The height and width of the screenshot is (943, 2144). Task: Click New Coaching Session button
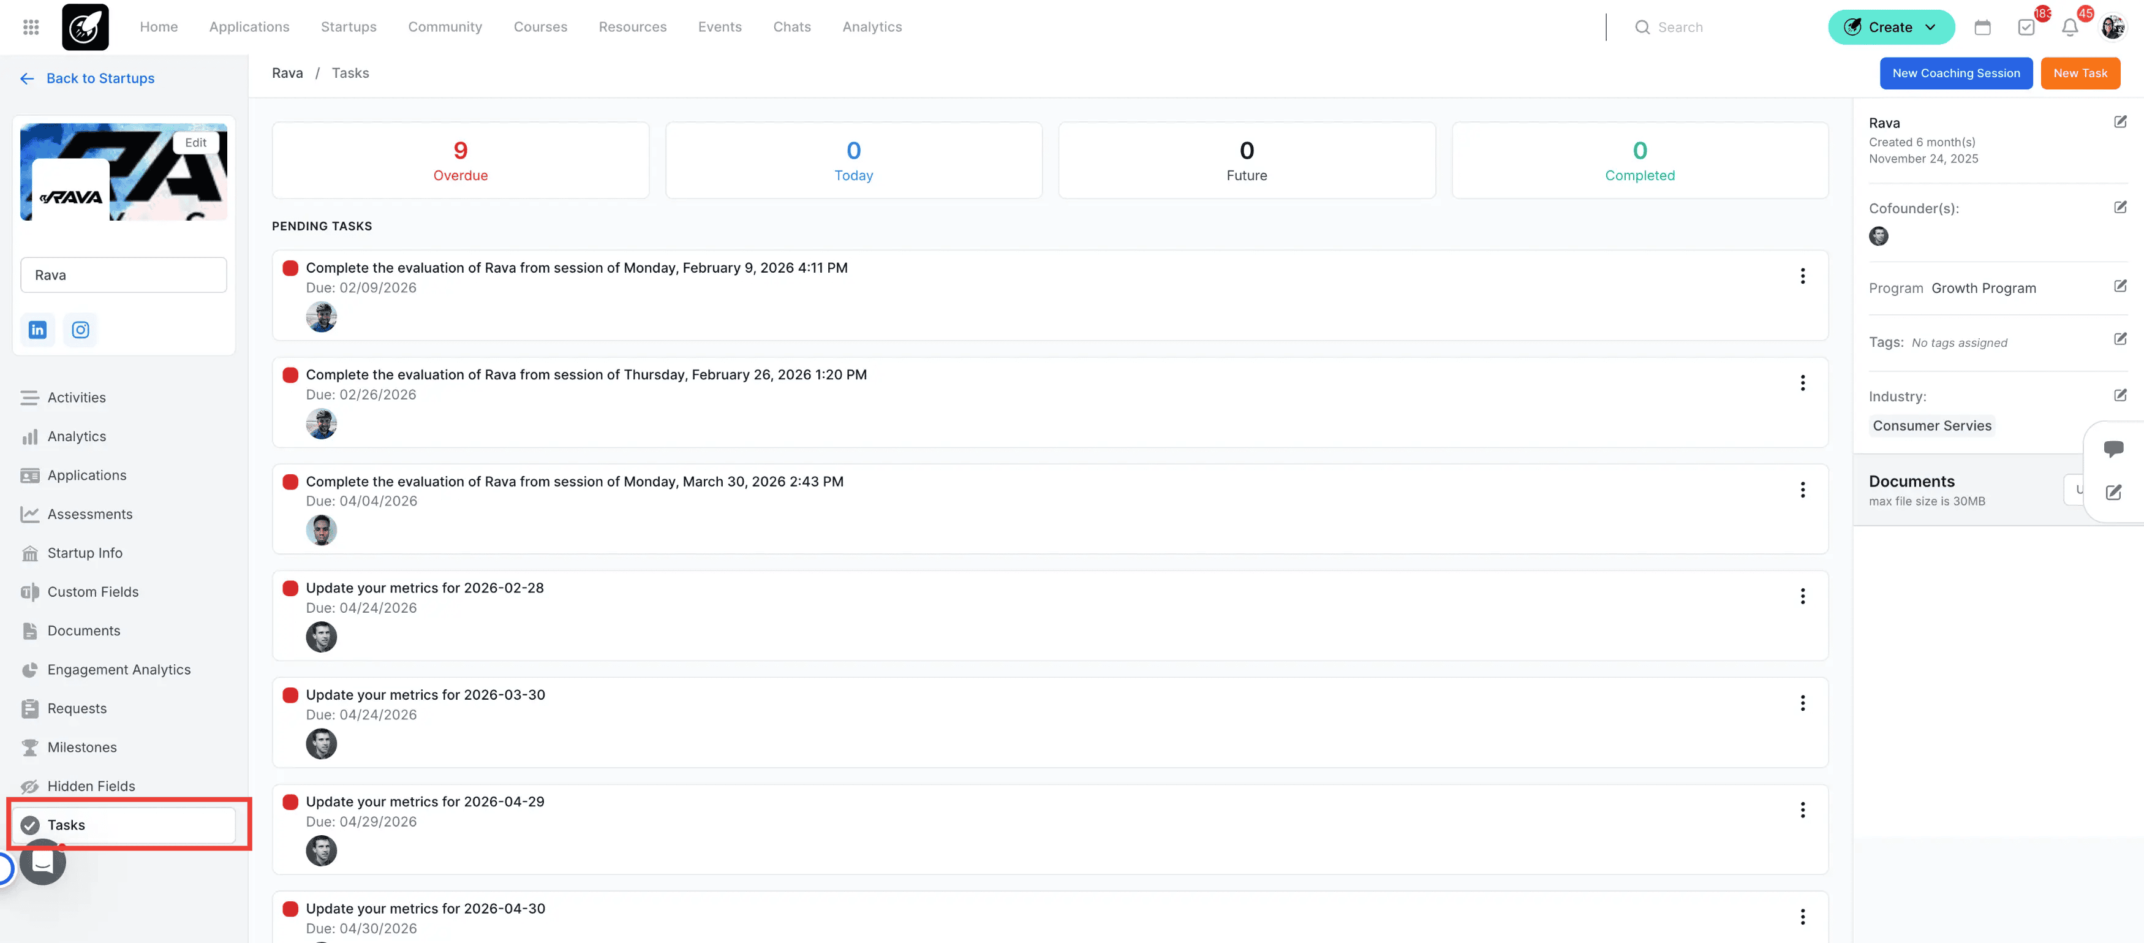[x=1956, y=74]
